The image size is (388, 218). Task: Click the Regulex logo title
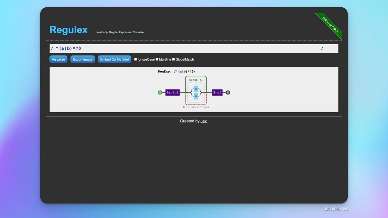[x=69, y=30]
